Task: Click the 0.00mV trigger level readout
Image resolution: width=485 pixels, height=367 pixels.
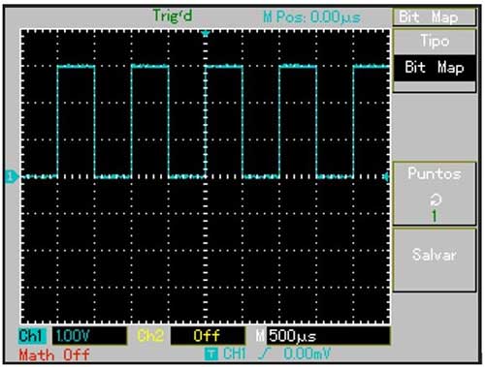Action: [307, 354]
